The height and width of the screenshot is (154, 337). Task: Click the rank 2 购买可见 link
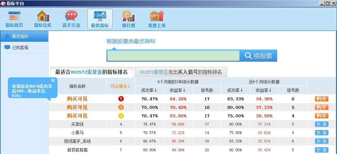(77, 107)
